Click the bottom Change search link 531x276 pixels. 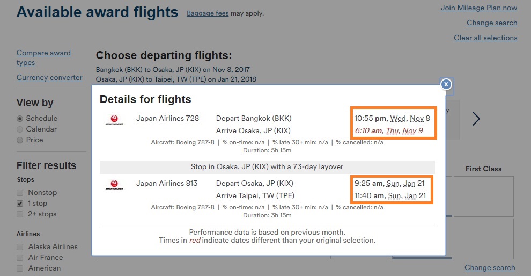click(490, 267)
